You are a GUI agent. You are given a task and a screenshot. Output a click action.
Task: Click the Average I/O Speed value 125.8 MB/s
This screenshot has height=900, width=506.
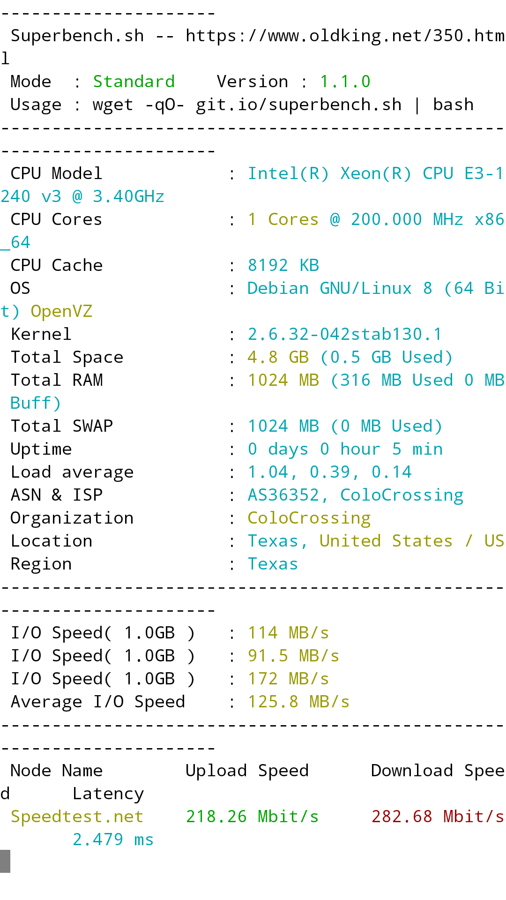pyautogui.click(x=298, y=702)
